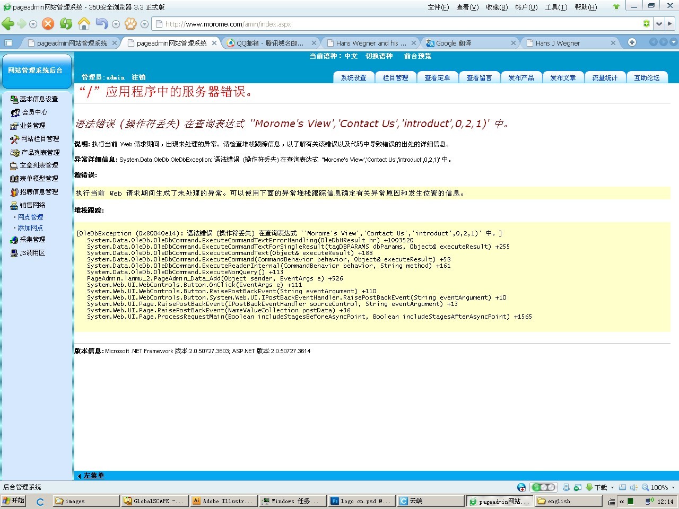The height and width of the screenshot is (509, 679).
Task: Expand the address bar dropdown arrow
Action: tap(658, 24)
